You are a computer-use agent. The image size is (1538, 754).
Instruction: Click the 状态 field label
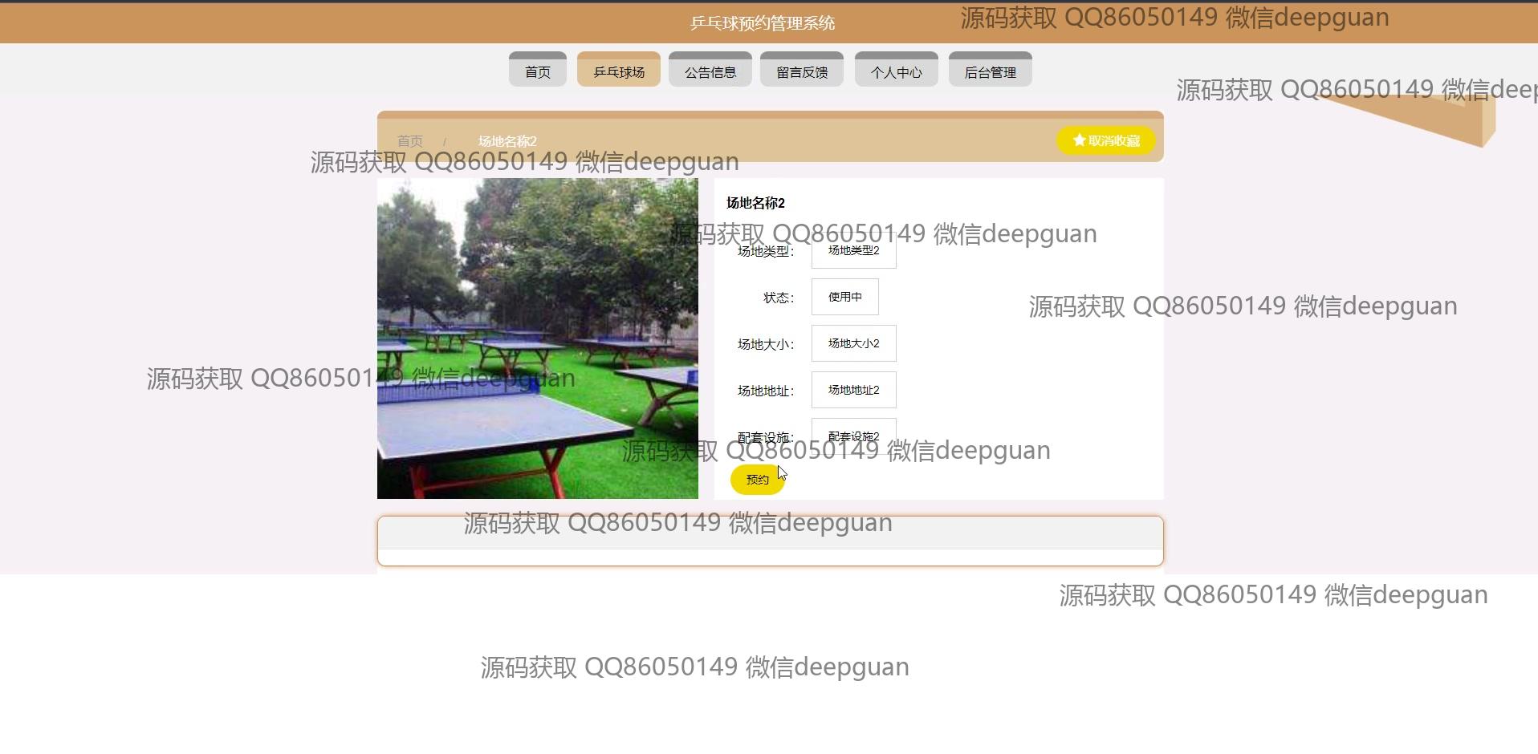778,298
